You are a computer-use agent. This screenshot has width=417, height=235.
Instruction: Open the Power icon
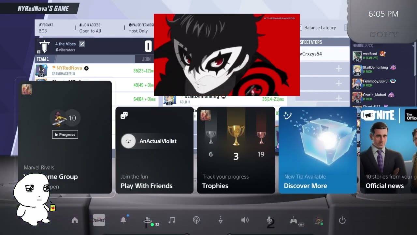point(342,220)
